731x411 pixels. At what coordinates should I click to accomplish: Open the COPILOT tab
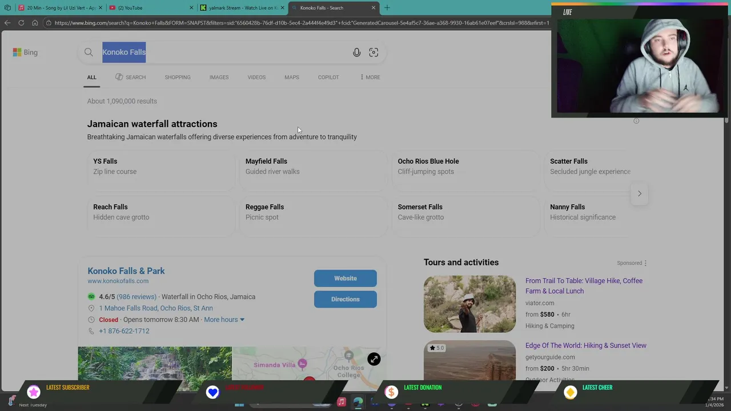tap(328, 77)
